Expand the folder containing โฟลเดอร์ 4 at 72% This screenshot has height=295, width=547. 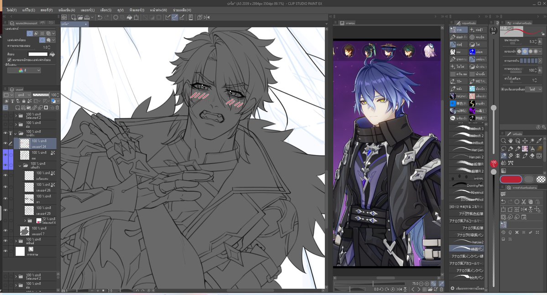click(x=25, y=220)
